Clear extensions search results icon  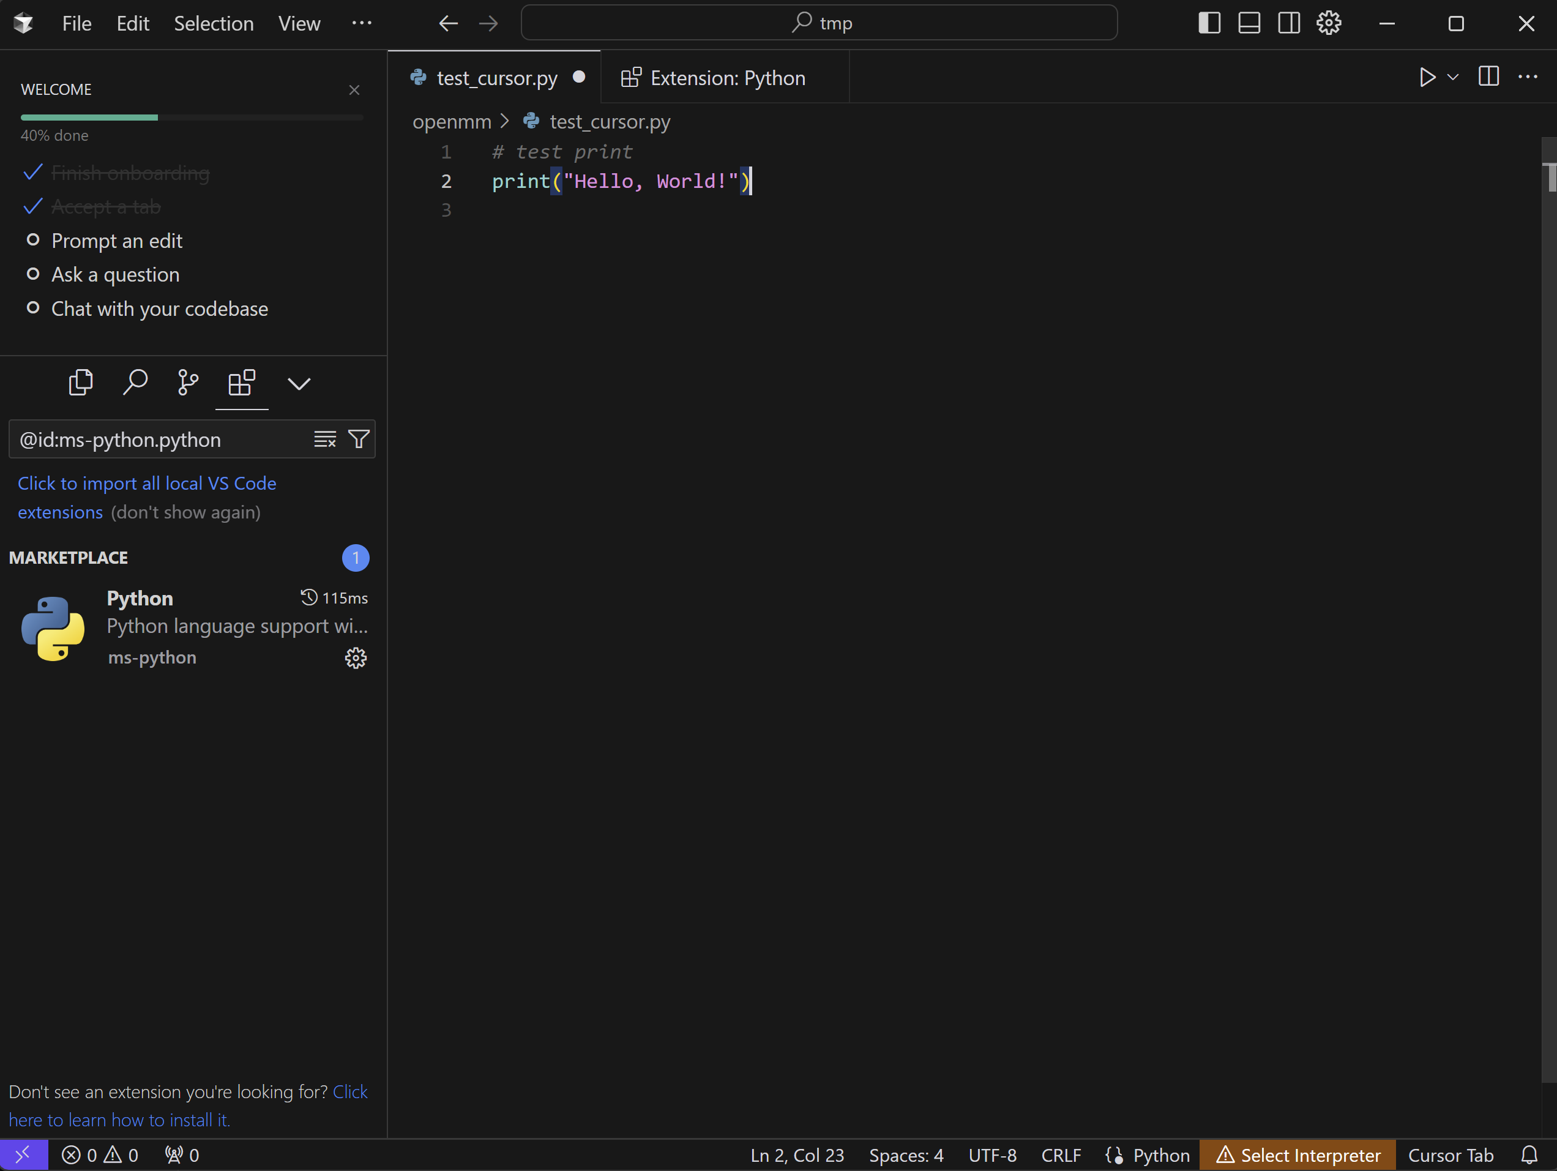tap(324, 440)
